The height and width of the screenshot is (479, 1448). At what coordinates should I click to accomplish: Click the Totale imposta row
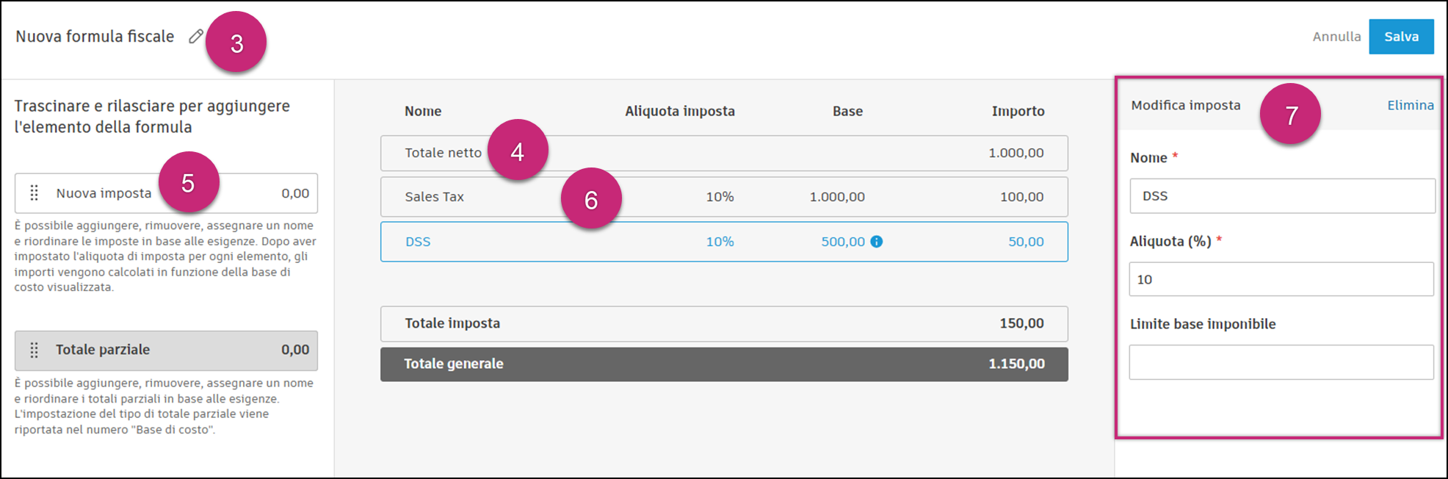[x=723, y=324]
